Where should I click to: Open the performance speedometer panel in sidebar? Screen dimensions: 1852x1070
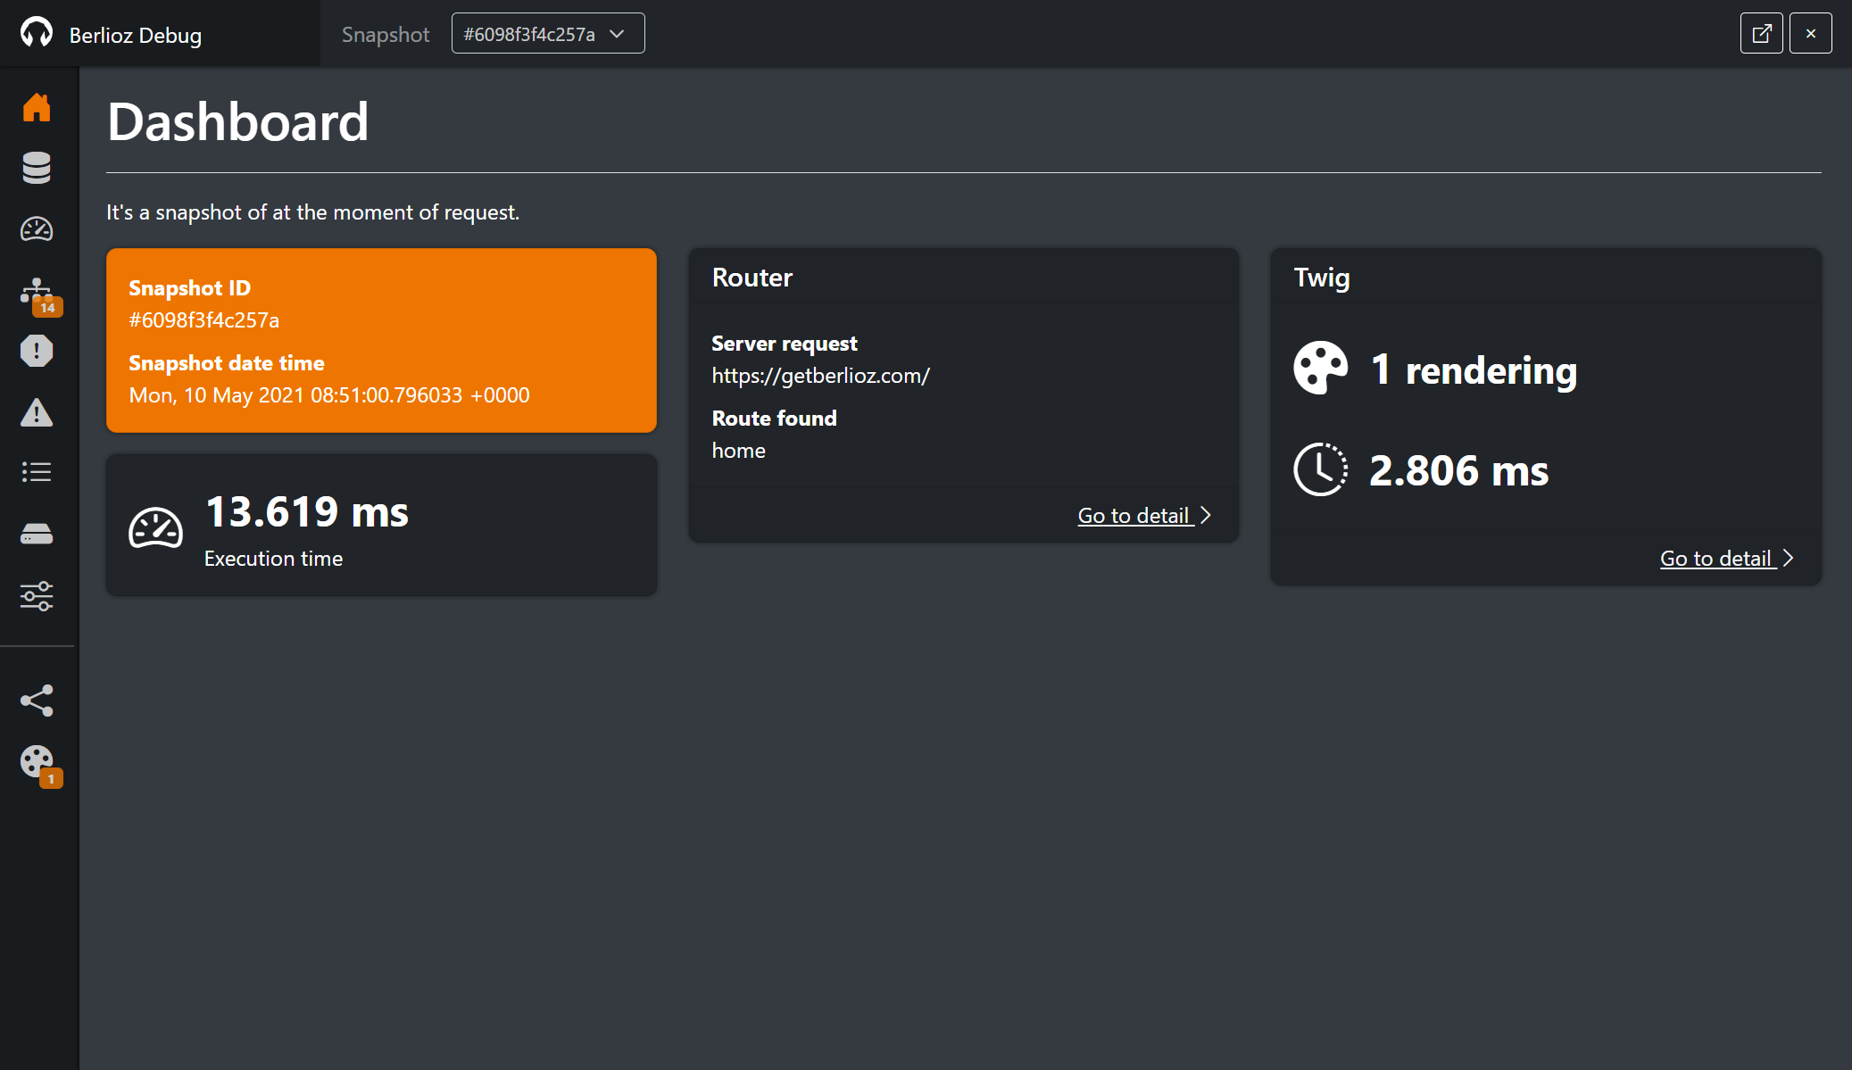coord(37,228)
